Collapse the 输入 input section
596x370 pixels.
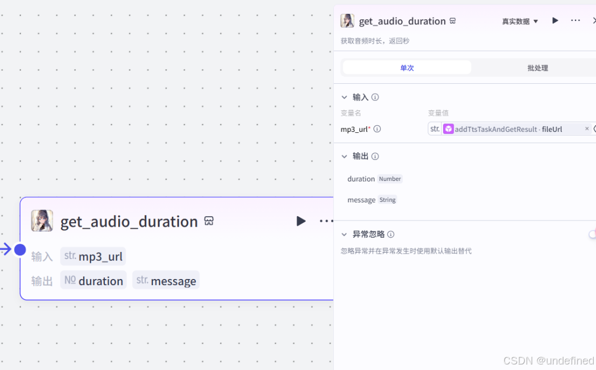[344, 97]
